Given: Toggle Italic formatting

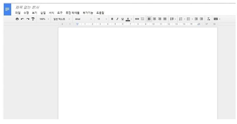Looking at the screenshot, I should pos(117,19).
